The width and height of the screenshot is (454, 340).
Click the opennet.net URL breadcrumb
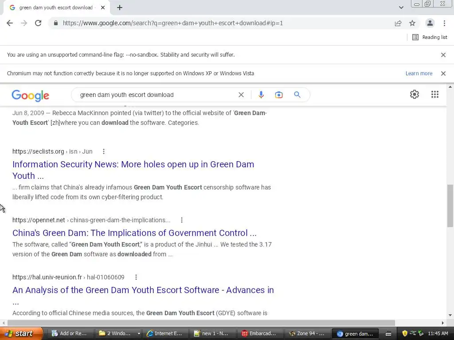91,220
